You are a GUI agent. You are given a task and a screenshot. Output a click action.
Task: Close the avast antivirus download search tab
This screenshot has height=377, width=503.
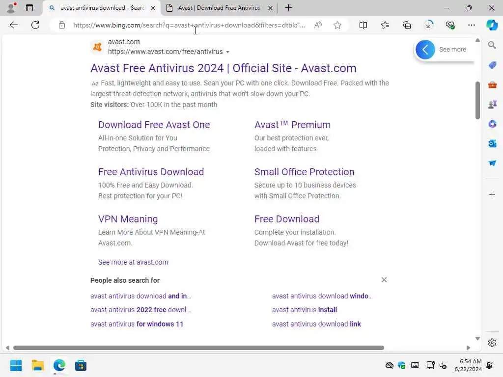153,8
